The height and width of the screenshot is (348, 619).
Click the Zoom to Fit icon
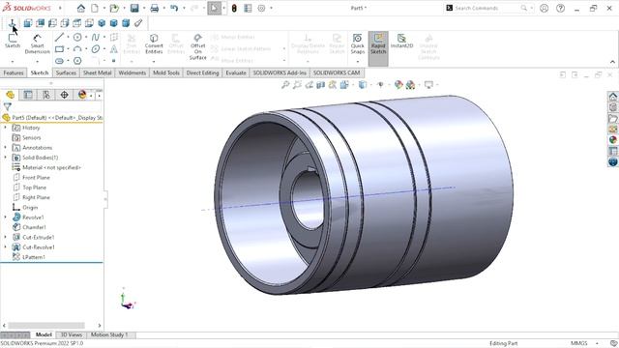tap(285, 85)
